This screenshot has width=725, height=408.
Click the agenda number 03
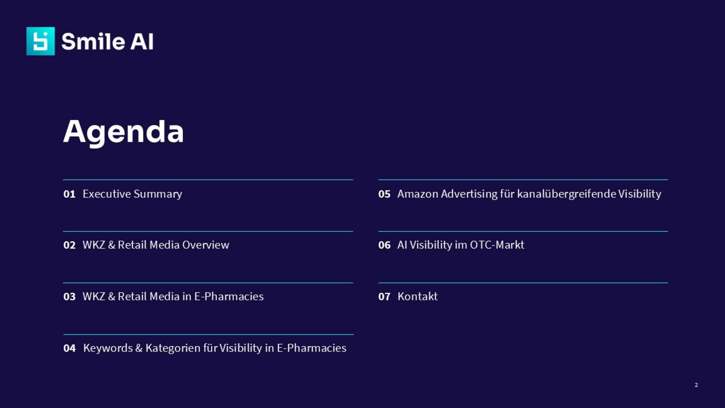tap(69, 297)
